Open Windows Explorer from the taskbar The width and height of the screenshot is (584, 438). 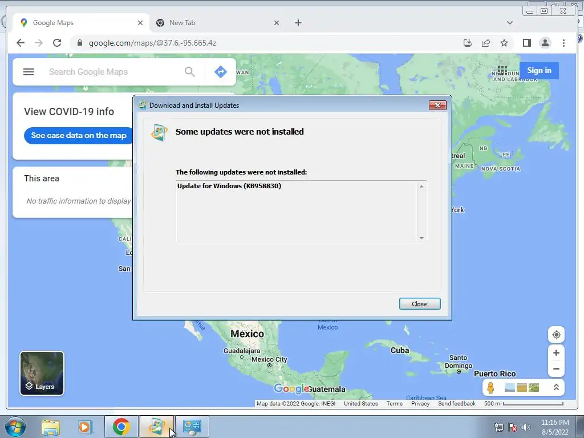coord(51,427)
